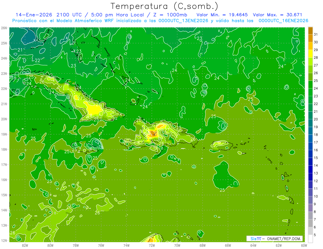Click the '62W' longitude axis label
Viewport: 323px width, 249px height.
click(279, 245)
